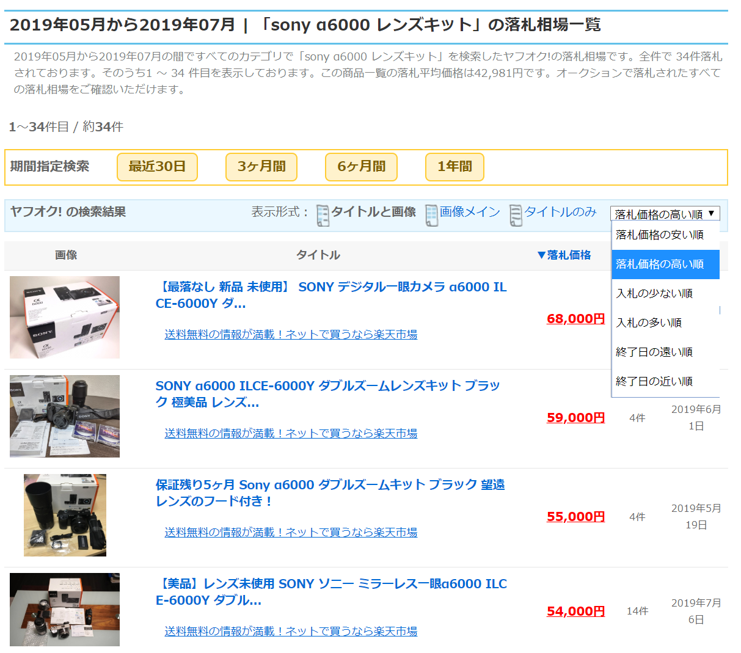Click Rakuten ad link under 59,000円 listing
This screenshot has width=741, height=653.
(291, 434)
